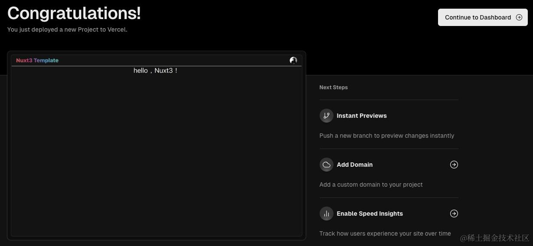Screen dimensions: 533x246
Task: Open the Nuxt3 Template preview title
Action: point(37,60)
